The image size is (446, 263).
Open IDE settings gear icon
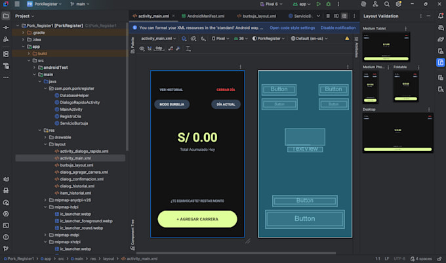[x=399, y=4]
